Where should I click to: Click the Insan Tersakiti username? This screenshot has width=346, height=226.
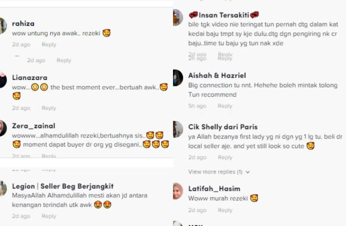224,15
